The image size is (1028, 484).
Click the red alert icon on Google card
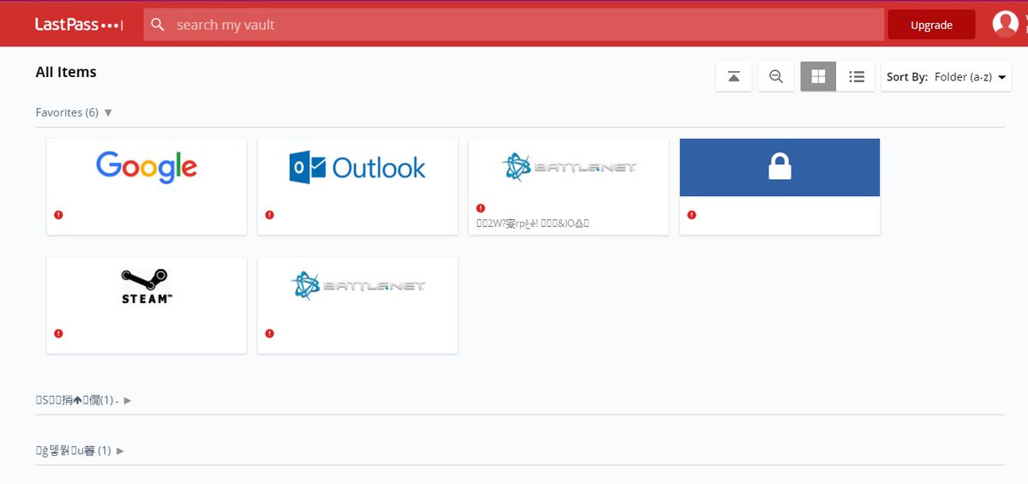(x=58, y=215)
